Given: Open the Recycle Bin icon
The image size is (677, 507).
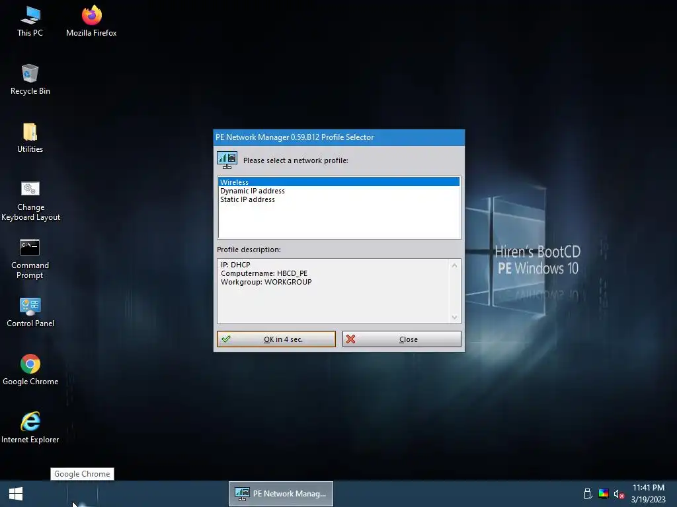Looking at the screenshot, I should tap(30, 79).
